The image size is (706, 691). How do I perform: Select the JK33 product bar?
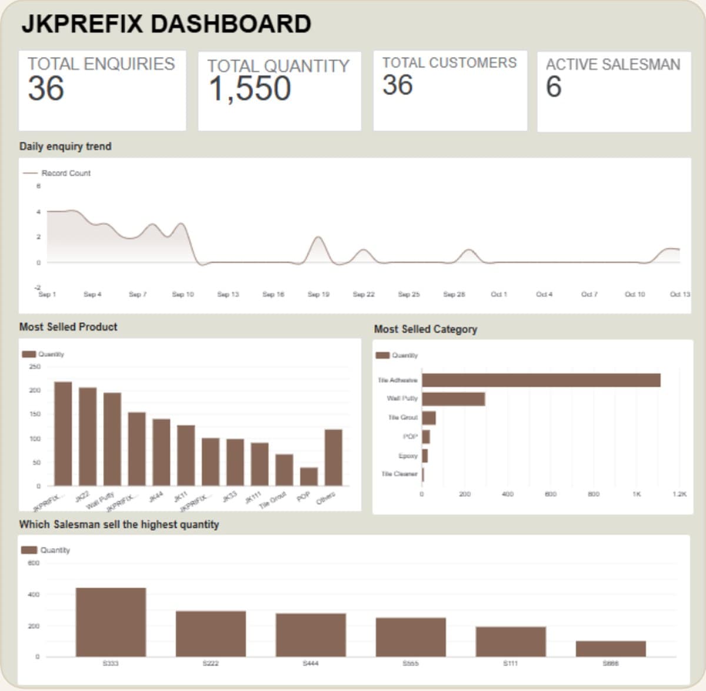click(x=235, y=462)
